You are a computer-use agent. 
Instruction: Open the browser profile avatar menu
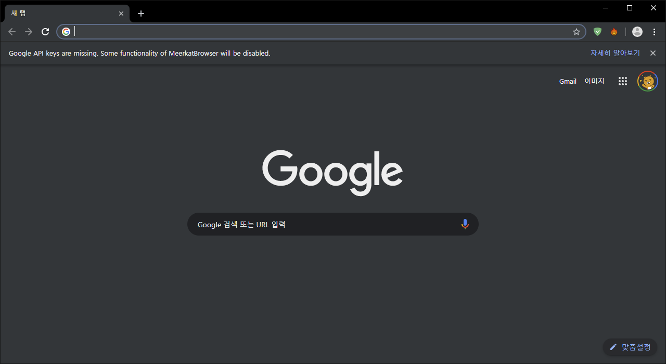[x=637, y=32]
